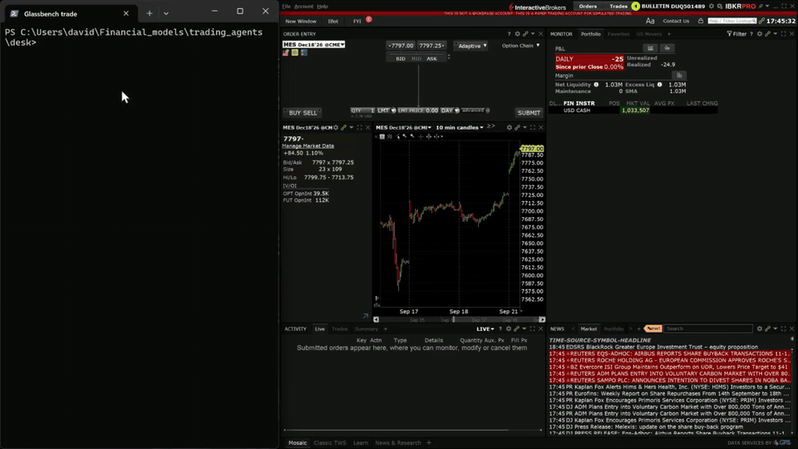Click the Margin details icon button

tap(679, 76)
